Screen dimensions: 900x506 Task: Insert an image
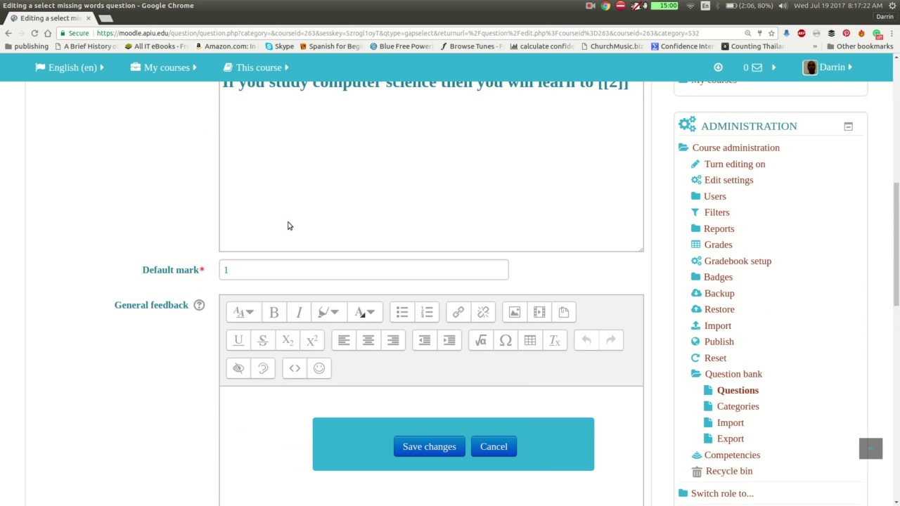515,312
